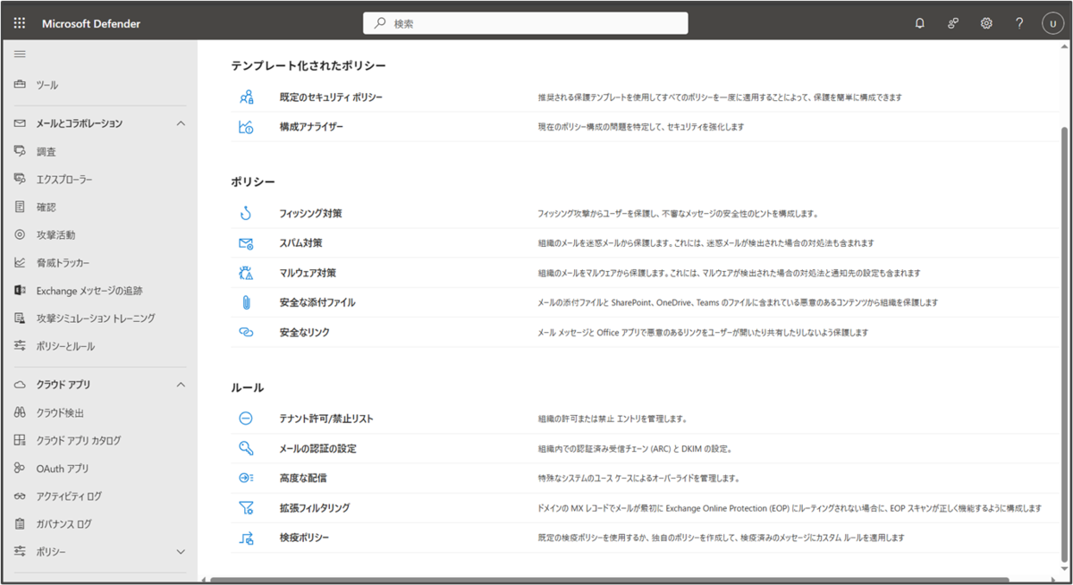Select OAuth アプリ in the sidebar

(63, 469)
